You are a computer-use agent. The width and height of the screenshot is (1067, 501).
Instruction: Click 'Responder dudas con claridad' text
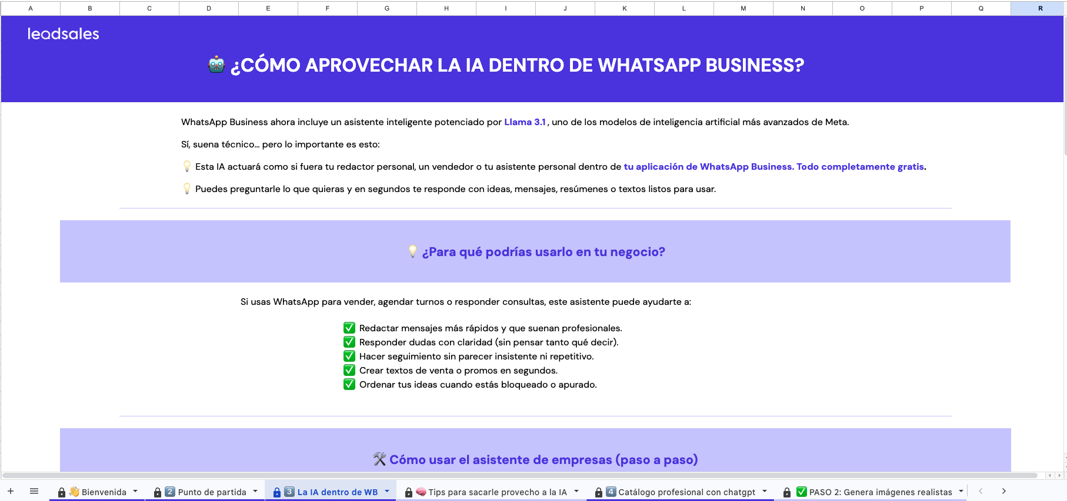pos(489,342)
